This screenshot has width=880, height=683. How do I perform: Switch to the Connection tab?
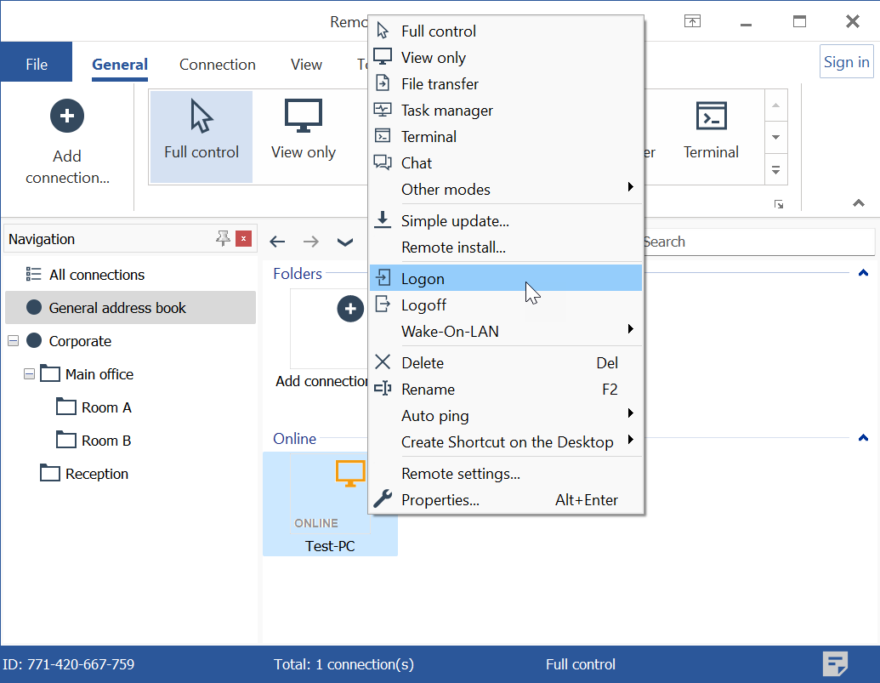217,65
